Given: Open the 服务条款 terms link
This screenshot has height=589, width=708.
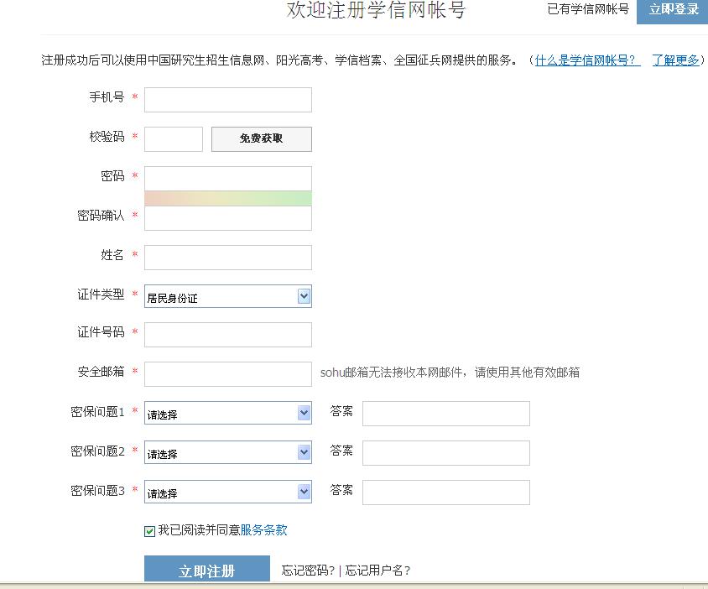Looking at the screenshot, I should (263, 529).
